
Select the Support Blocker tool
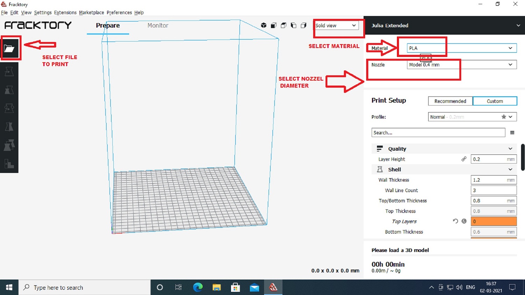click(9, 163)
